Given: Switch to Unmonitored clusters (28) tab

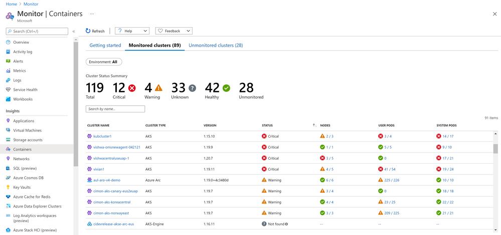Looking at the screenshot, I should point(216,45).
